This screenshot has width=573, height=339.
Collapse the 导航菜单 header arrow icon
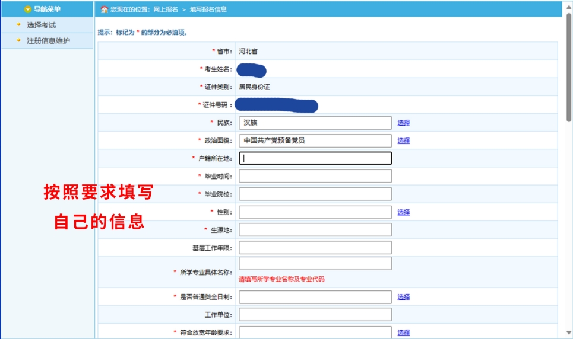point(27,9)
